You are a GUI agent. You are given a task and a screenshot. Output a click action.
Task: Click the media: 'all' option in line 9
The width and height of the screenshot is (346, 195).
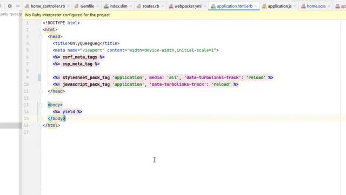(164, 77)
